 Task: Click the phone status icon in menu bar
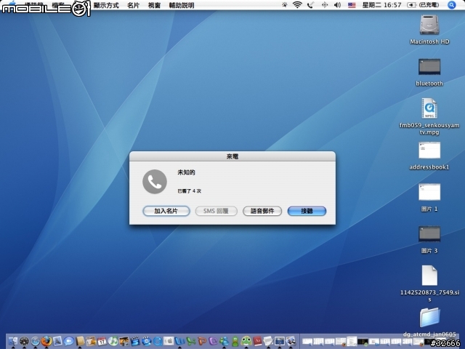[310, 5]
